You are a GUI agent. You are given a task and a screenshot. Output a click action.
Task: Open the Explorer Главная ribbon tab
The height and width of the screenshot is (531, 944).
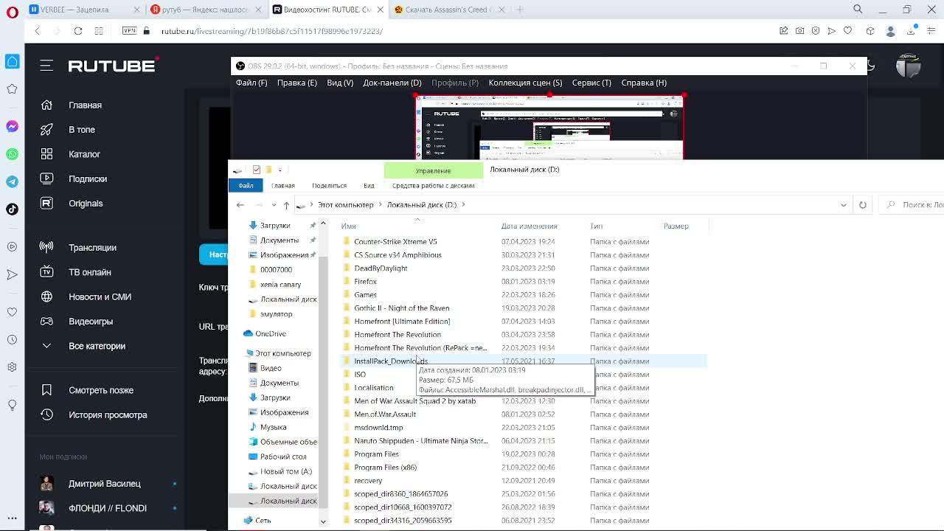point(283,185)
